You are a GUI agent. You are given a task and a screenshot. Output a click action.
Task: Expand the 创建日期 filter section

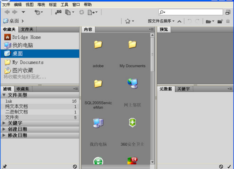point(17,129)
